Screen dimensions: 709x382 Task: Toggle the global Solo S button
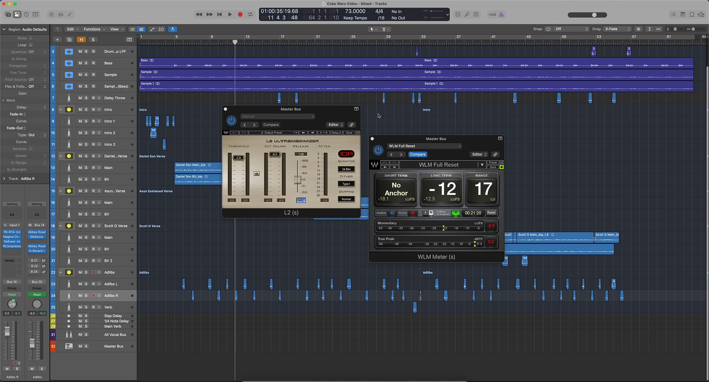pos(93,39)
